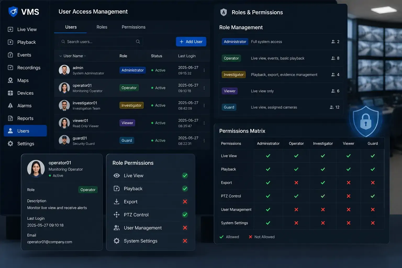The width and height of the screenshot is (402, 268).
Task: Click the PTZ Control arrows icon
Action: [116, 215]
